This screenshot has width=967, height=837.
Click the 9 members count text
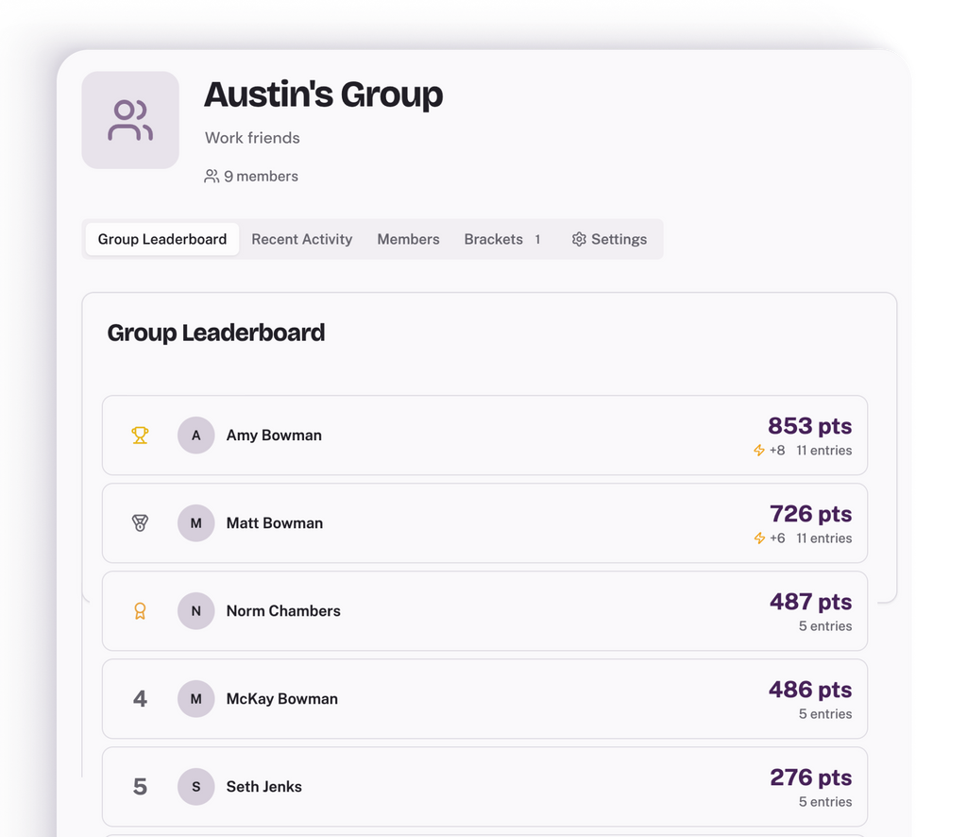pos(261,177)
